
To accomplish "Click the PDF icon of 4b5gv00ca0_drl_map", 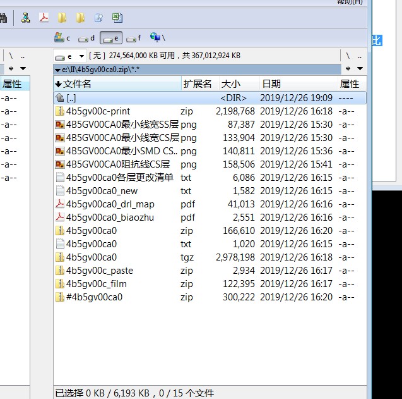I will 60,204.
